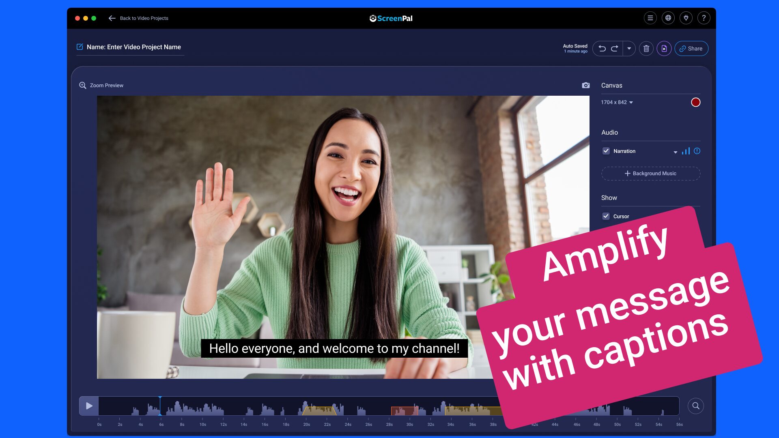Screen dimensions: 779x438
Task: Open the globe language icon
Action: coord(668,18)
